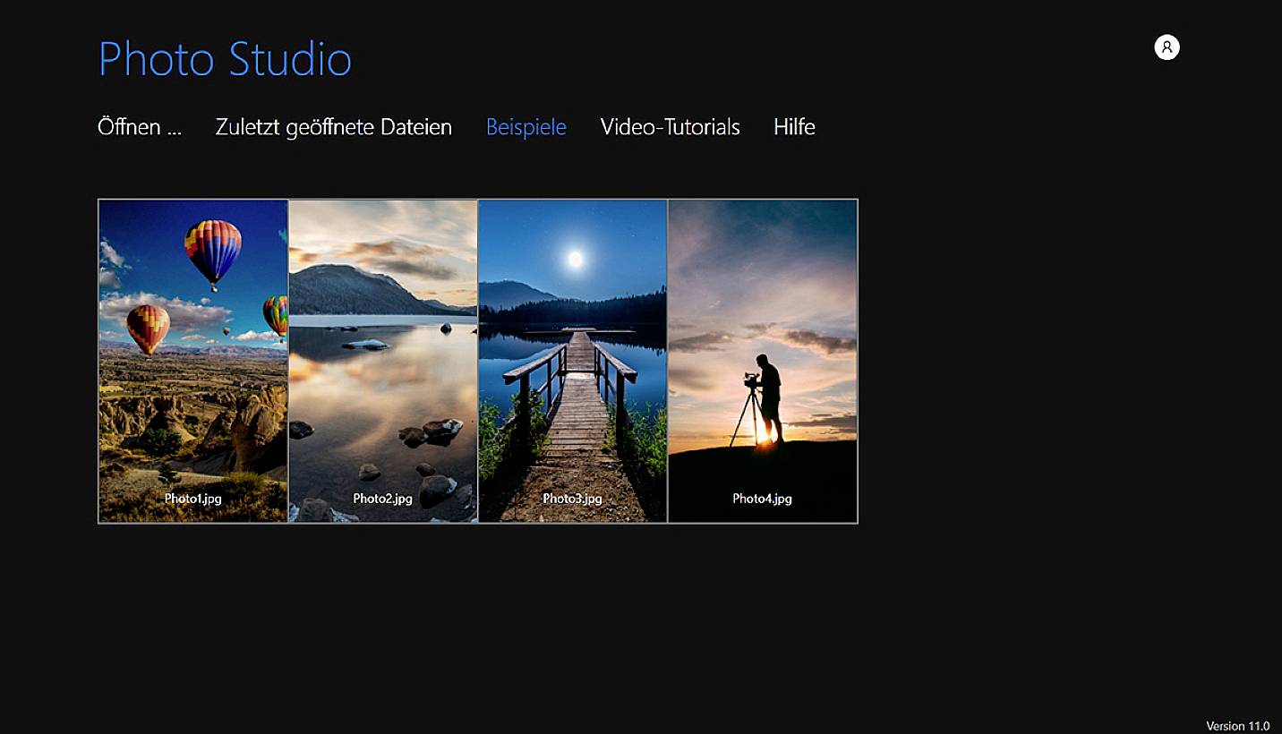Switch to the Zuletzt geöffnete Dateien tab
Viewport: 1282px width, 734px height.
pyautogui.click(x=332, y=126)
